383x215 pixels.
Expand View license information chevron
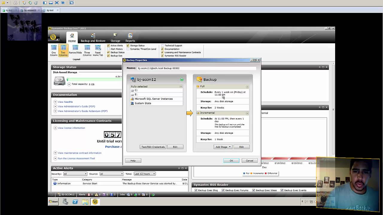55,128
